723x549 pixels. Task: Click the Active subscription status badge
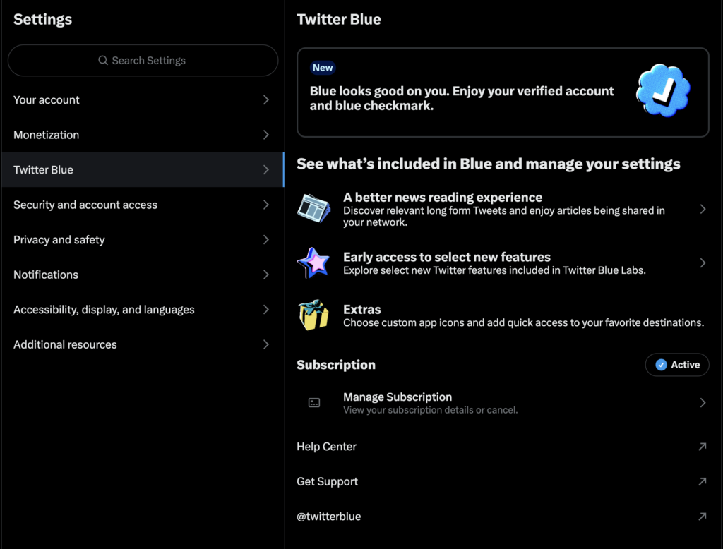677,365
